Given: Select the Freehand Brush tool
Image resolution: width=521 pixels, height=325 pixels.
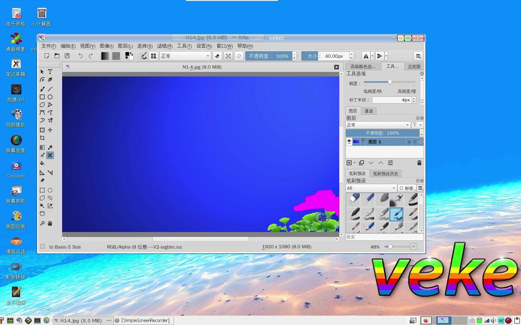Looking at the screenshot, I should (x=42, y=89).
